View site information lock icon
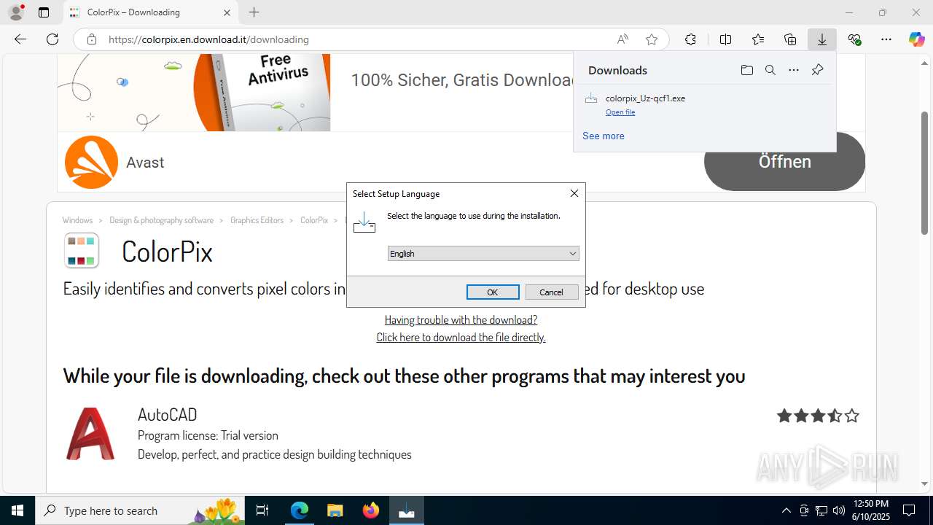This screenshot has height=525, width=933. coord(92,39)
